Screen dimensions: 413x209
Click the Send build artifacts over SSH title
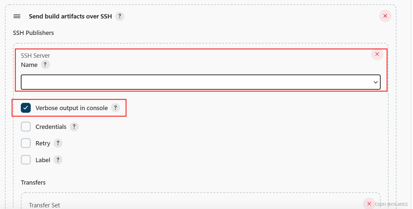(70, 16)
